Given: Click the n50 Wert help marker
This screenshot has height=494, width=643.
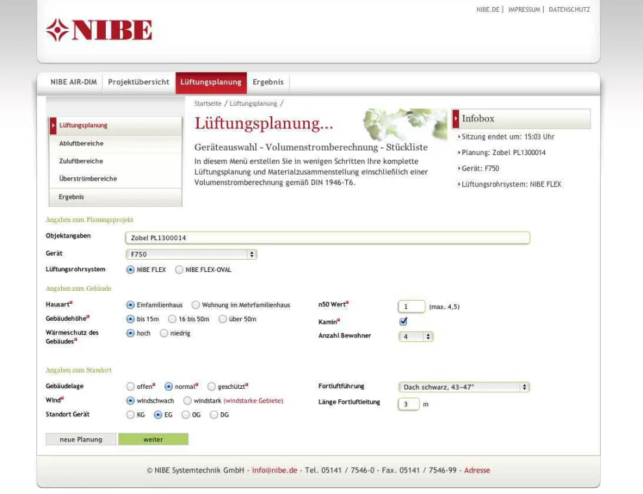Looking at the screenshot, I should click(x=347, y=303).
